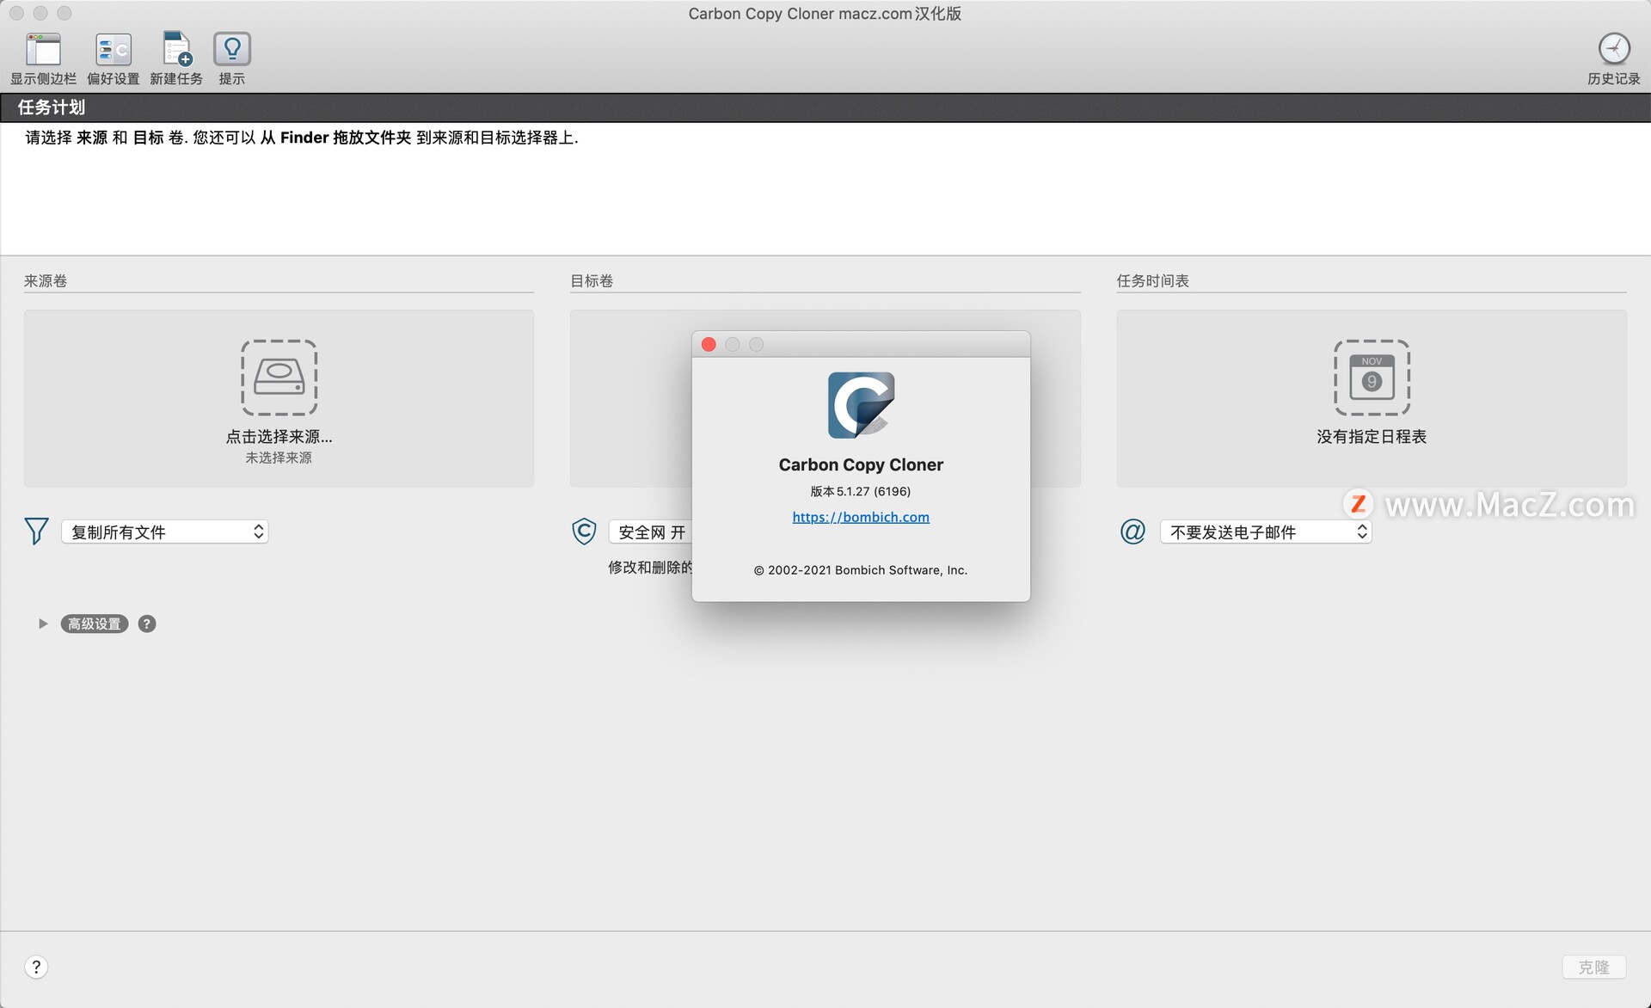
Task: Click the 提示 lightbulb tips icon
Action: point(232,50)
